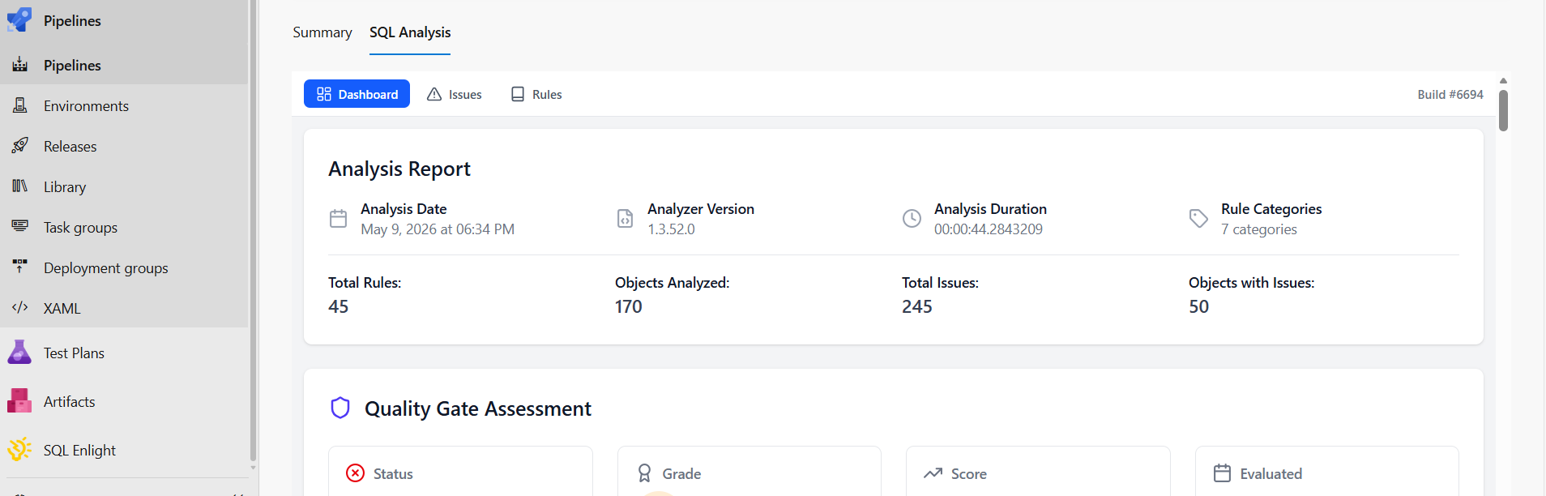
Task: Click the report vertical scrollbar thumb
Action: click(x=1503, y=110)
